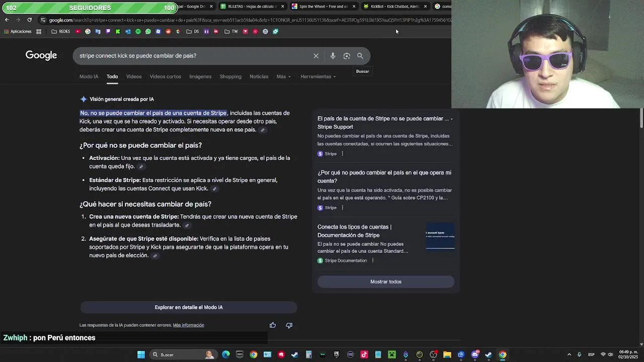The height and width of the screenshot is (362, 644).
Task: Open the Kick bookmark icon
Action: (118, 31)
